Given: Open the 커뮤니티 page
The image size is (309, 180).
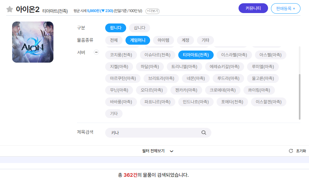Looking at the screenshot, I should (253, 8).
